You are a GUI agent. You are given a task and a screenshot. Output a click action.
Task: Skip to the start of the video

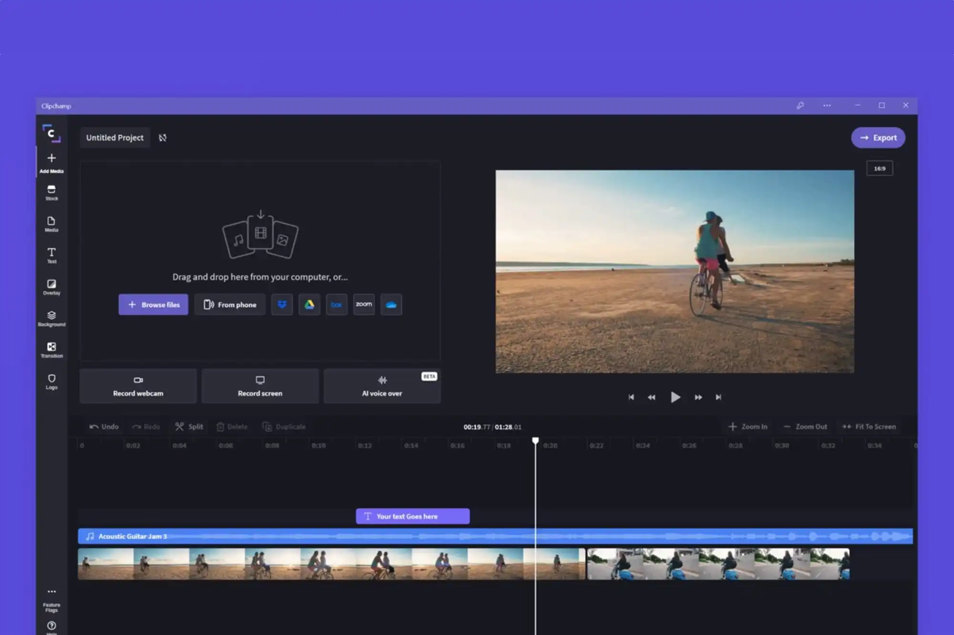click(x=631, y=397)
